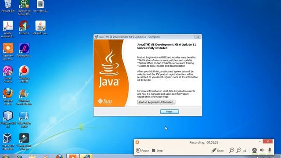The height and width of the screenshot is (158, 281).
Task: Switch to the Java installer taskbar button
Action: [x=86, y=156]
